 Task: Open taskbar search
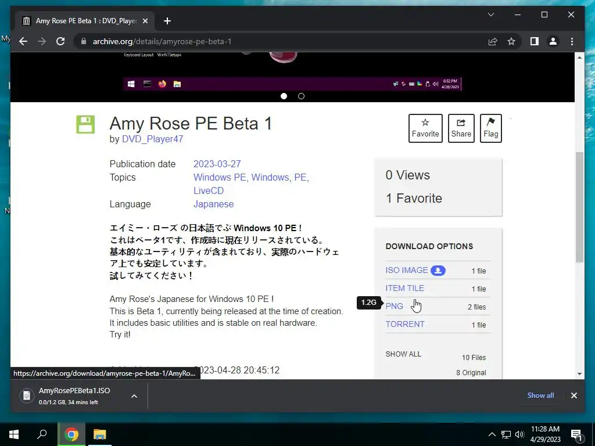[42, 434]
